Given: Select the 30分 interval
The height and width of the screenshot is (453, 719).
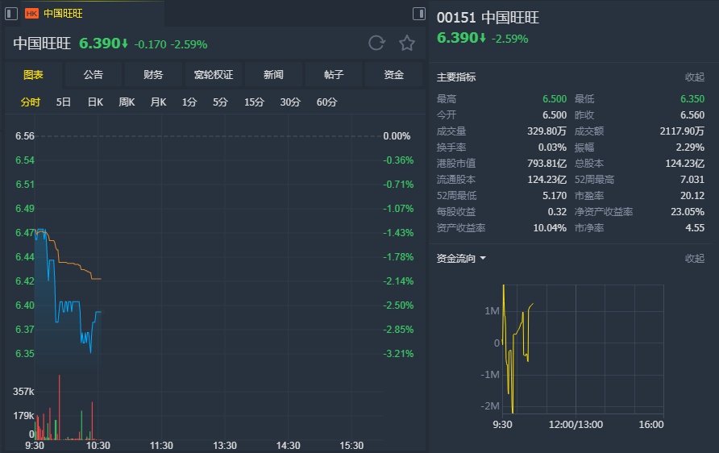Looking at the screenshot, I should pos(290,102).
